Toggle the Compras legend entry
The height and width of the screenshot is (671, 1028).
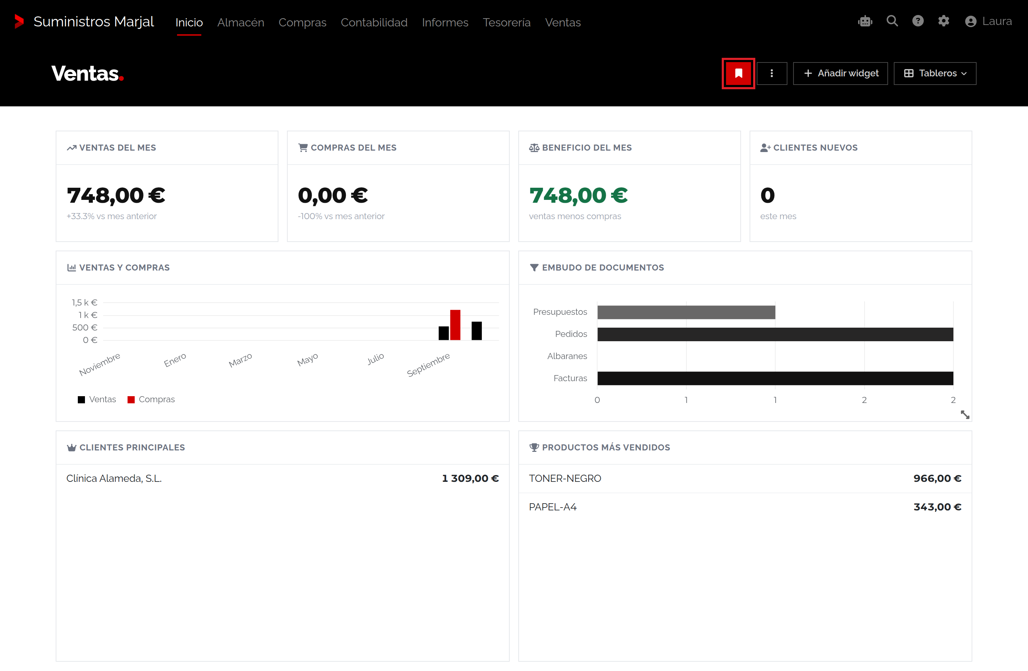coord(151,399)
